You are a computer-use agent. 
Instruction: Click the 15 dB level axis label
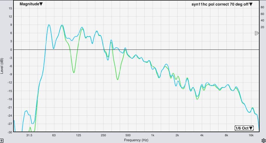(10, 8)
